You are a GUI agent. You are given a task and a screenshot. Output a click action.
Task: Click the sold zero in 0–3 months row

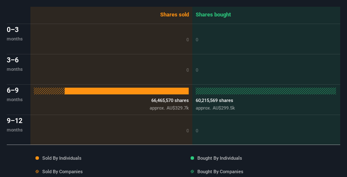tap(188, 40)
